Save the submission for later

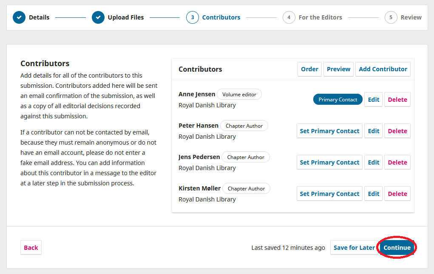point(355,247)
